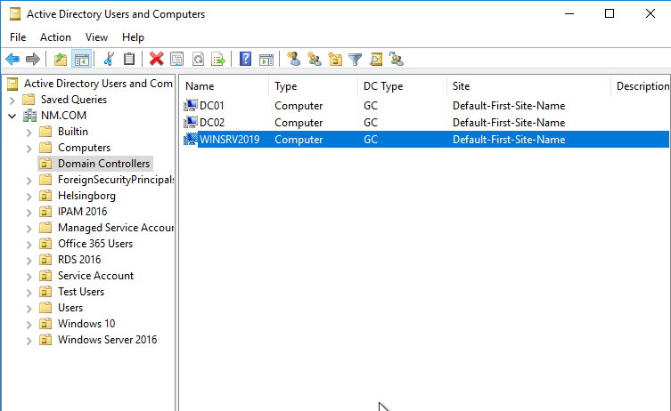Open the File menu
Image resolution: width=671 pixels, height=411 pixels.
(x=18, y=37)
